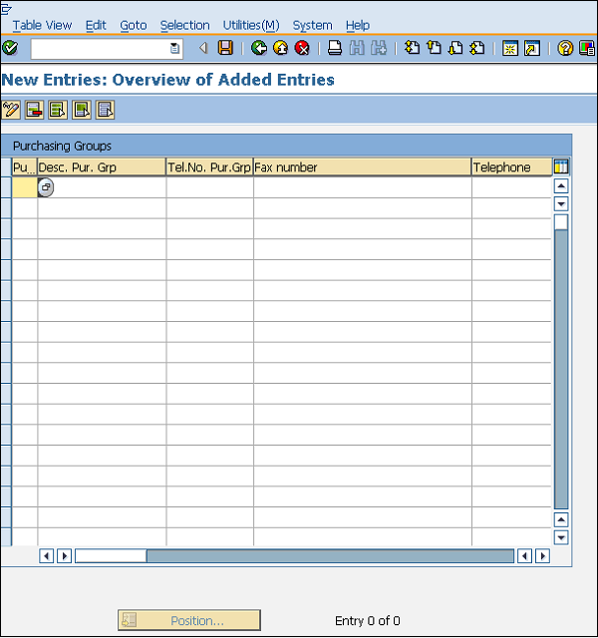Click the top vertical scrollbar up arrow
This screenshot has height=638, width=598.
(x=561, y=186)
